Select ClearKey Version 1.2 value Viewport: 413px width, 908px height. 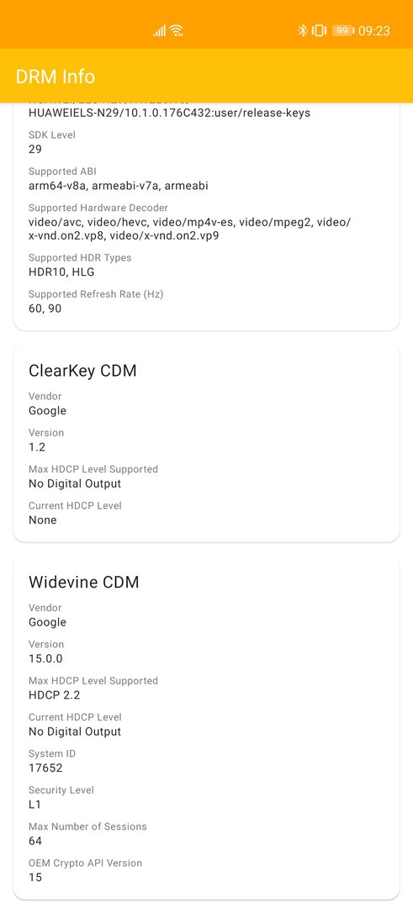click(x=37, y=447)
